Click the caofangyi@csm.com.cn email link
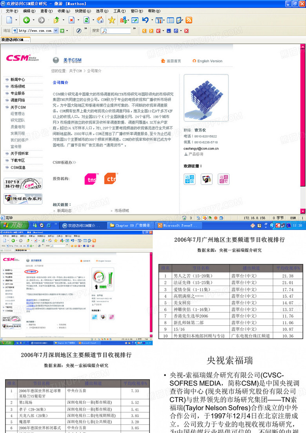The height and width of the screenshot is (433, 306). pos(201,149)
